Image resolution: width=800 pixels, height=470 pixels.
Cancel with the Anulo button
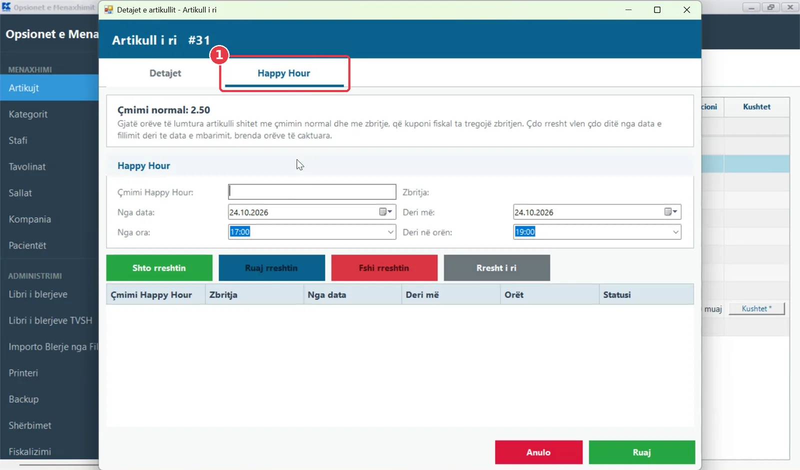538,452
